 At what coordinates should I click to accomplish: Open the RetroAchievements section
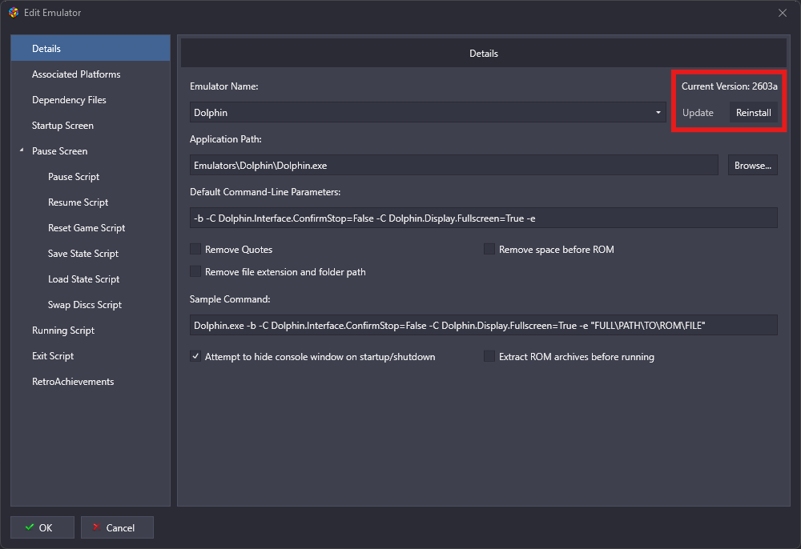coord(91,382)
